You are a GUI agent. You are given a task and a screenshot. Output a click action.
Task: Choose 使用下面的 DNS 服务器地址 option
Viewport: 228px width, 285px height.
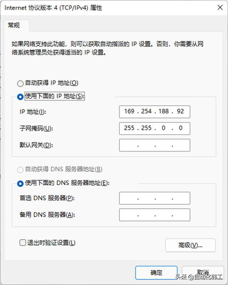click(x=20, y=183)
